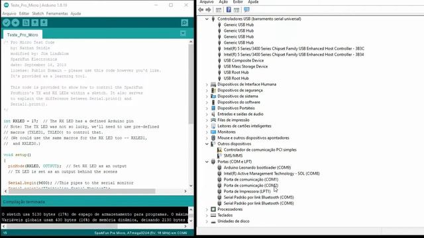Click the Device Manager help icon
The width and height of the screenshot is (424, 238).
(x=229, y=10)
